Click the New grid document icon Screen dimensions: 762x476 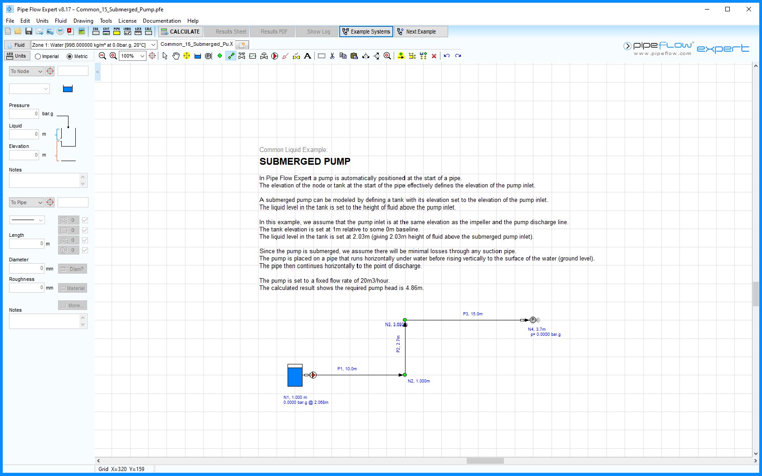(8, 31)
